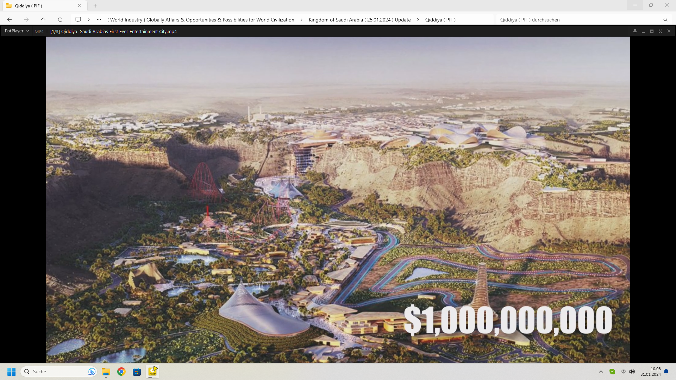Open the notifications bell icon
The width and height of the screenshot is (676, 380).
pyautogui.click(x=666, y=372)
